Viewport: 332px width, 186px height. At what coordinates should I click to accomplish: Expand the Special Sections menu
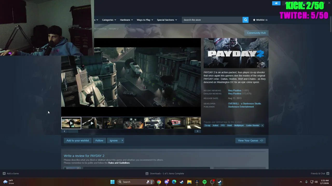pyautogui.click(x=167, y=20)
